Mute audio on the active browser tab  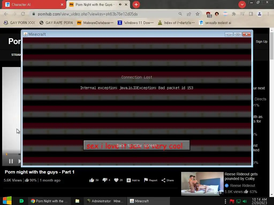(120, 5)
